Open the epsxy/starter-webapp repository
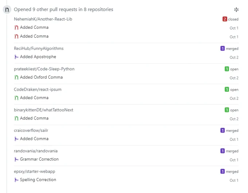The height and width of the screenshot is (193, 248). [x=35, y=172]
